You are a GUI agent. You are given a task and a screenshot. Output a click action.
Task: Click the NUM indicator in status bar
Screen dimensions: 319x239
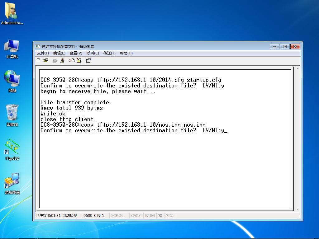click(150, 215)
